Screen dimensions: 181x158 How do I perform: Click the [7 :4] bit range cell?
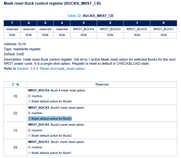click(x=15, y=84)
